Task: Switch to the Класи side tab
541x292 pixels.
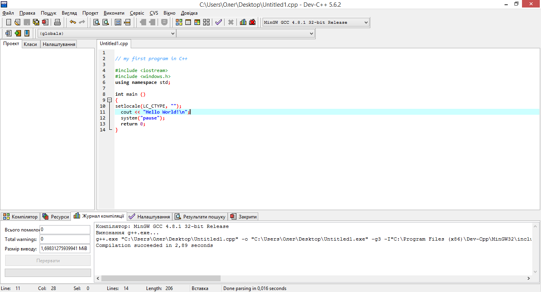Action: pyautogui.click(x=30, y=44)
